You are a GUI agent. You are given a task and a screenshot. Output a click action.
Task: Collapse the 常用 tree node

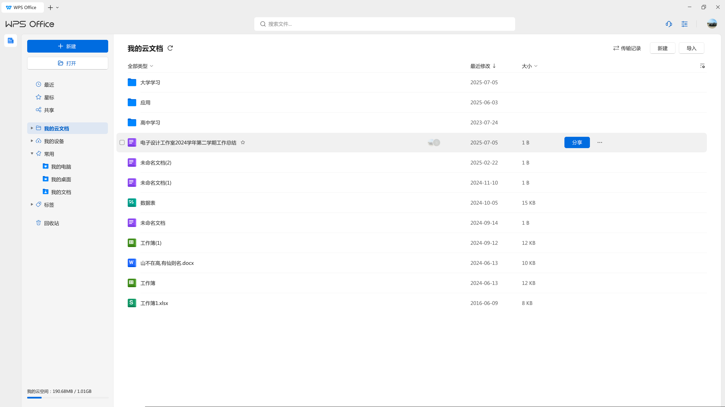click(32, 153)
